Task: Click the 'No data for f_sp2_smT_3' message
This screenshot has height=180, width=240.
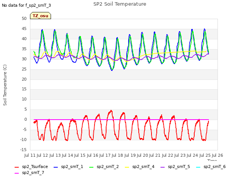Action: click(x=26, y=5)
